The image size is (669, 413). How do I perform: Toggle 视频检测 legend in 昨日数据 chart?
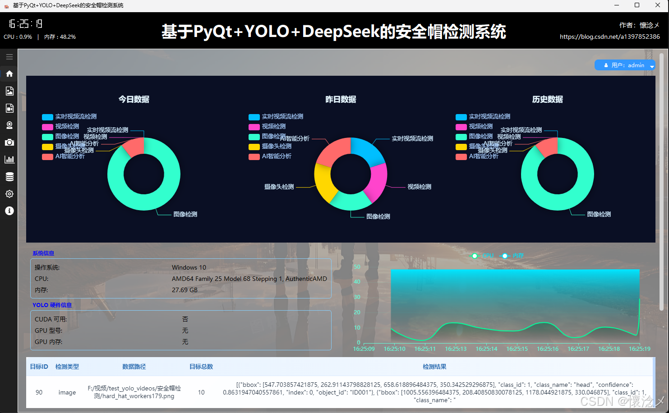point(267,126)
